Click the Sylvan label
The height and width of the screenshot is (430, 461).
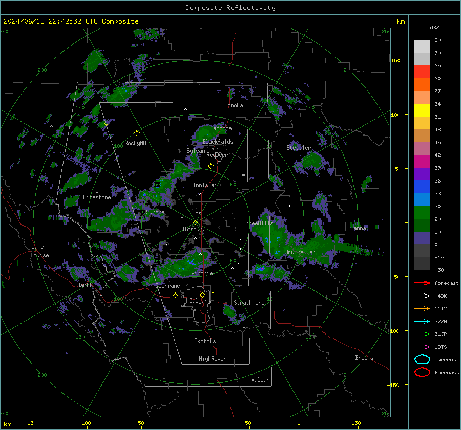pos(196,151)
